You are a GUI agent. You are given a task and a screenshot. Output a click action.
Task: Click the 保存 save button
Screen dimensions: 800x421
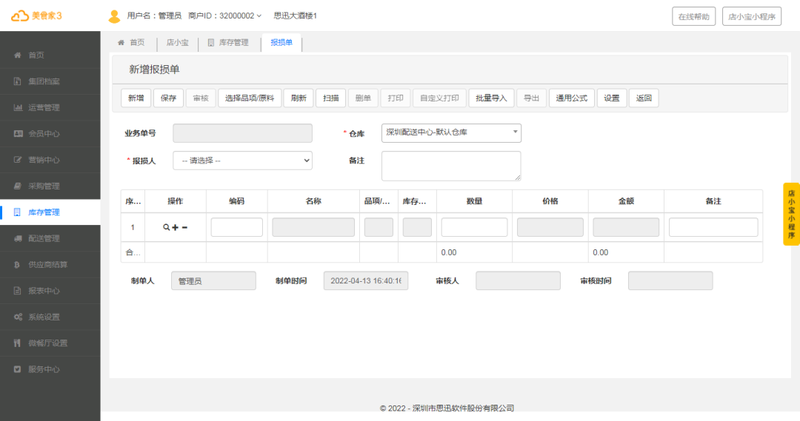(x=168, y=98)
